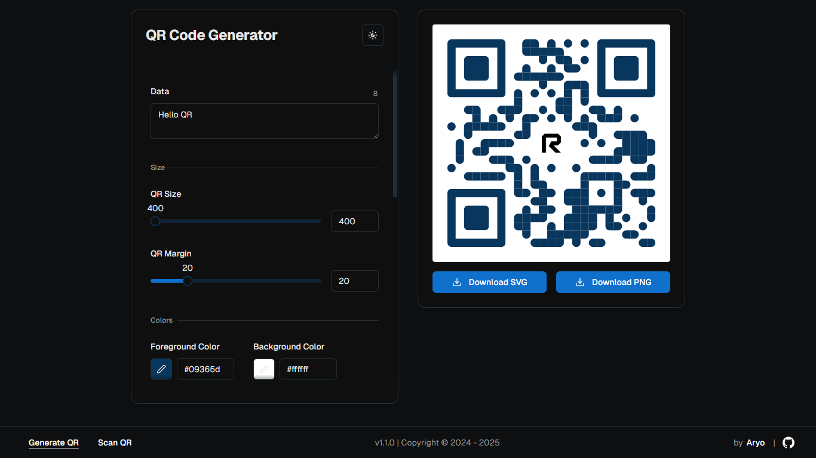
Task: Edit the foreground hex value #09365d
Action: pyautogui.click(x=205, y=369)
